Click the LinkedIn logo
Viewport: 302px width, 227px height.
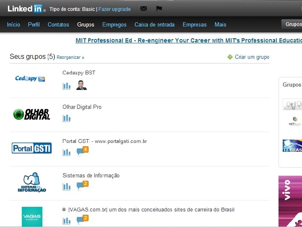pyautogui.click(x=26, y=9)
